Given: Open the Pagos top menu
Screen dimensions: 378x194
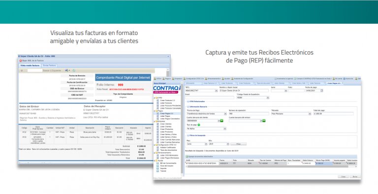Looking at the screenshot, I should pyautogui.click(x=166, y=79).
